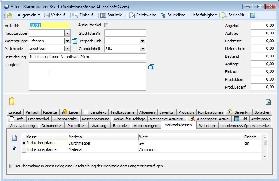Click the Reichweite toolbar button
279x181 pixels.
(x=143, y=15)
